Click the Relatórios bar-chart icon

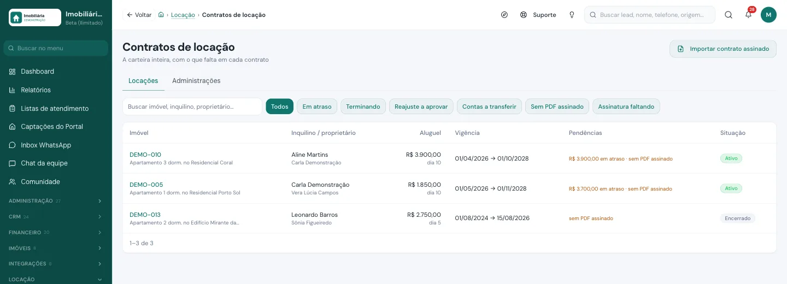(x=13, y=90)
